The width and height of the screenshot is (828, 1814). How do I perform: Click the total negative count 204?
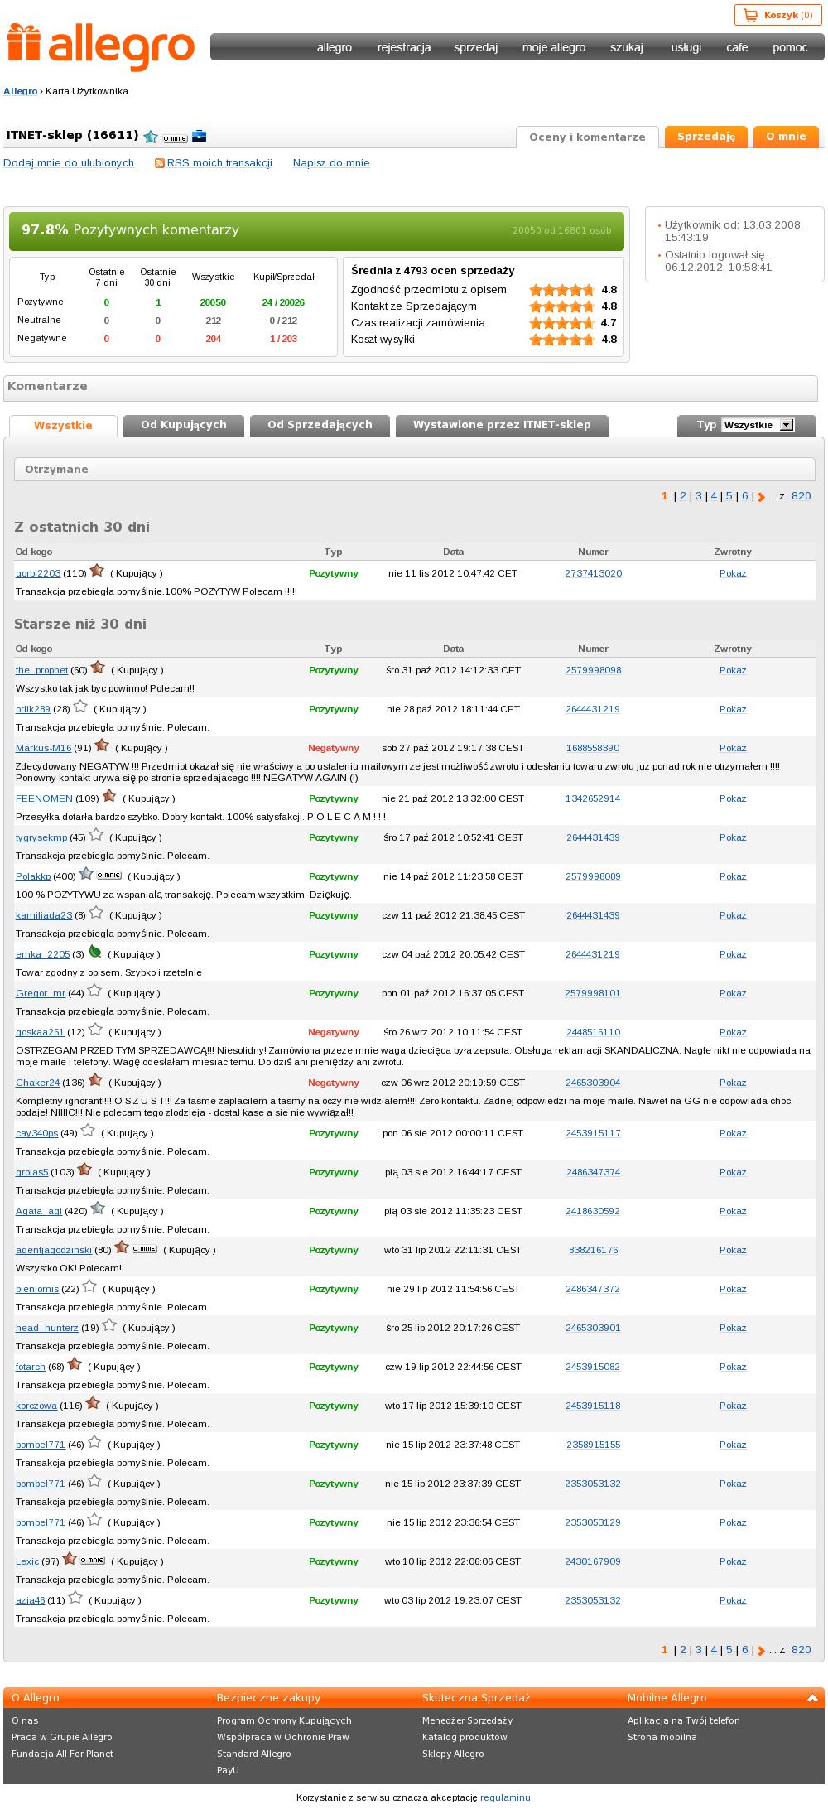(213, 339)
